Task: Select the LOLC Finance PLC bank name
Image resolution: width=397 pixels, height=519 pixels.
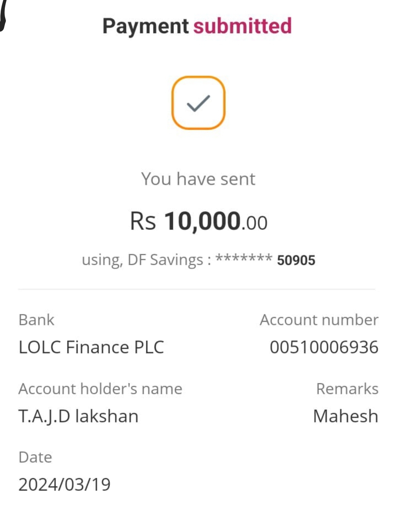Action: coord(91,347)
